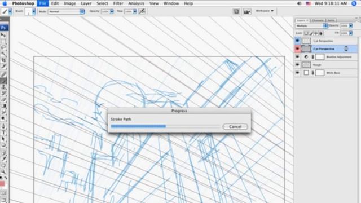Screen dimensions: 361x203
Task: Switch to the Channels tab
Action: [318, 20]
